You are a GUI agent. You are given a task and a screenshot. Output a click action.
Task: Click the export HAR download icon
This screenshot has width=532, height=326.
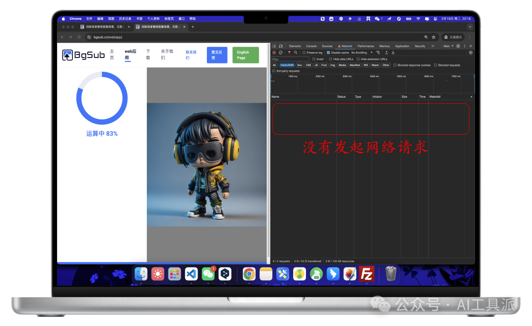(x=393, y=53)
